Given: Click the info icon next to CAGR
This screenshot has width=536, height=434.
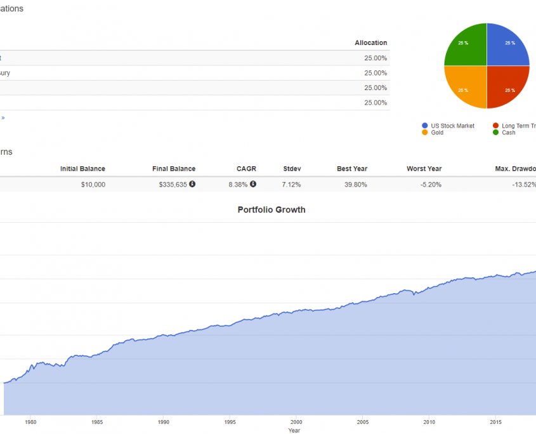Looking at the screenshot, I should coord(253,184).
